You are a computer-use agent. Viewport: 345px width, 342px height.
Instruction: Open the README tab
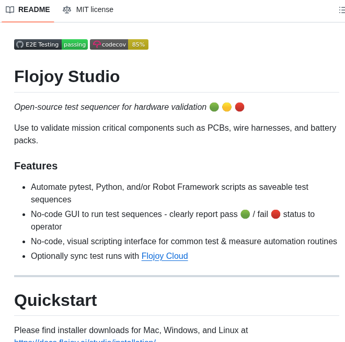point(28,10)
